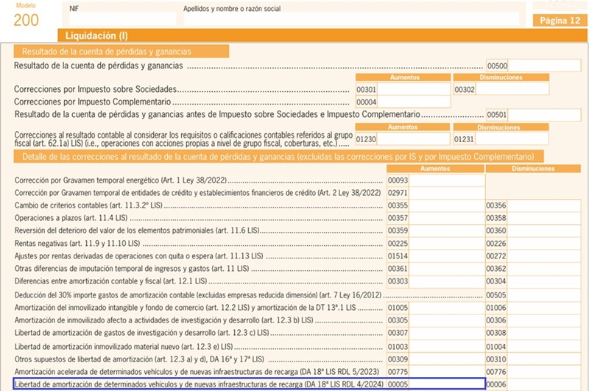The width and height of the screenshot is (589, 391).
Task: Select Disminuciones field 00006
Action: click(544, 384)
